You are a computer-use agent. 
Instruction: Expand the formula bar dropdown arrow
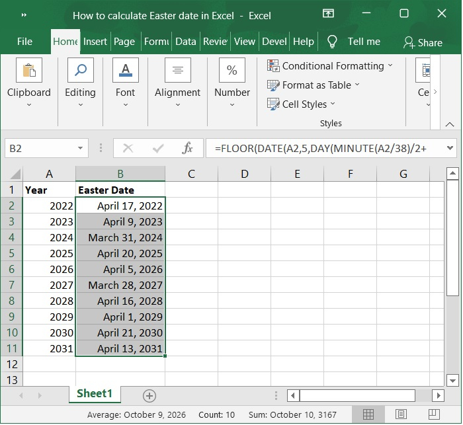coord(450,148)
